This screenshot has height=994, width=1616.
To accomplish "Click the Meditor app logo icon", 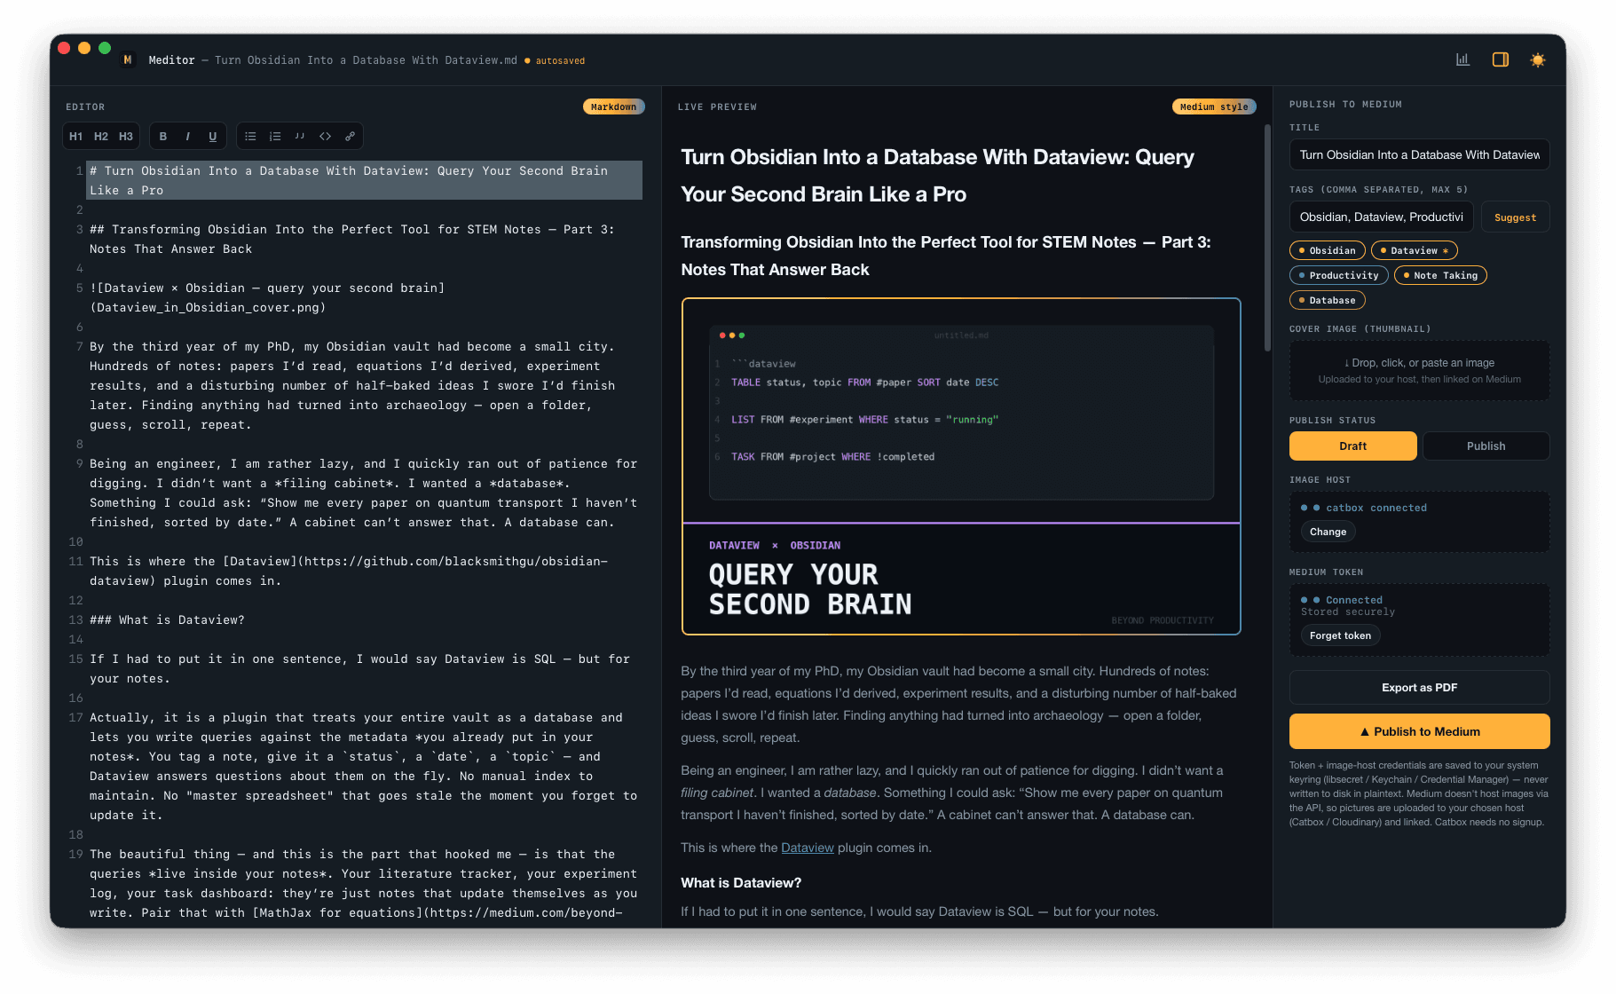I will click(128, 59).
